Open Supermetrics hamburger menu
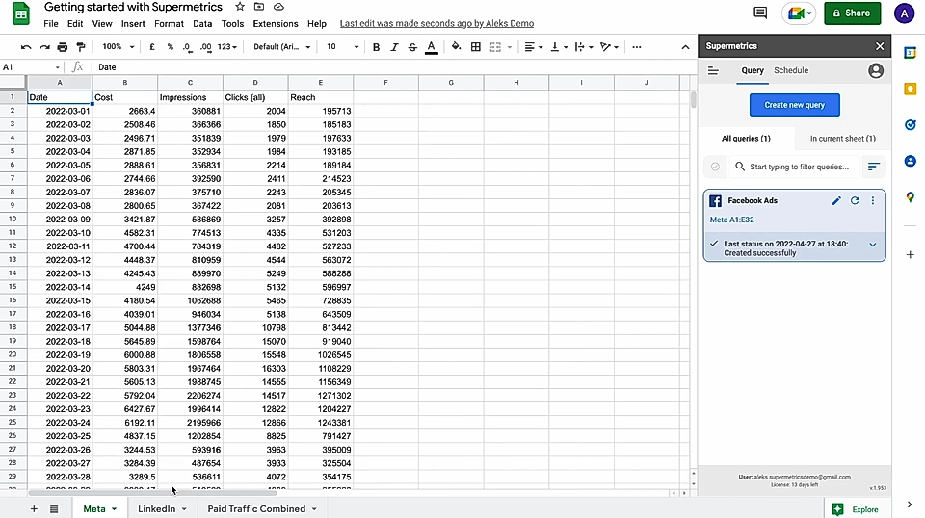925x518 pixels. click(x=713, y=70)
